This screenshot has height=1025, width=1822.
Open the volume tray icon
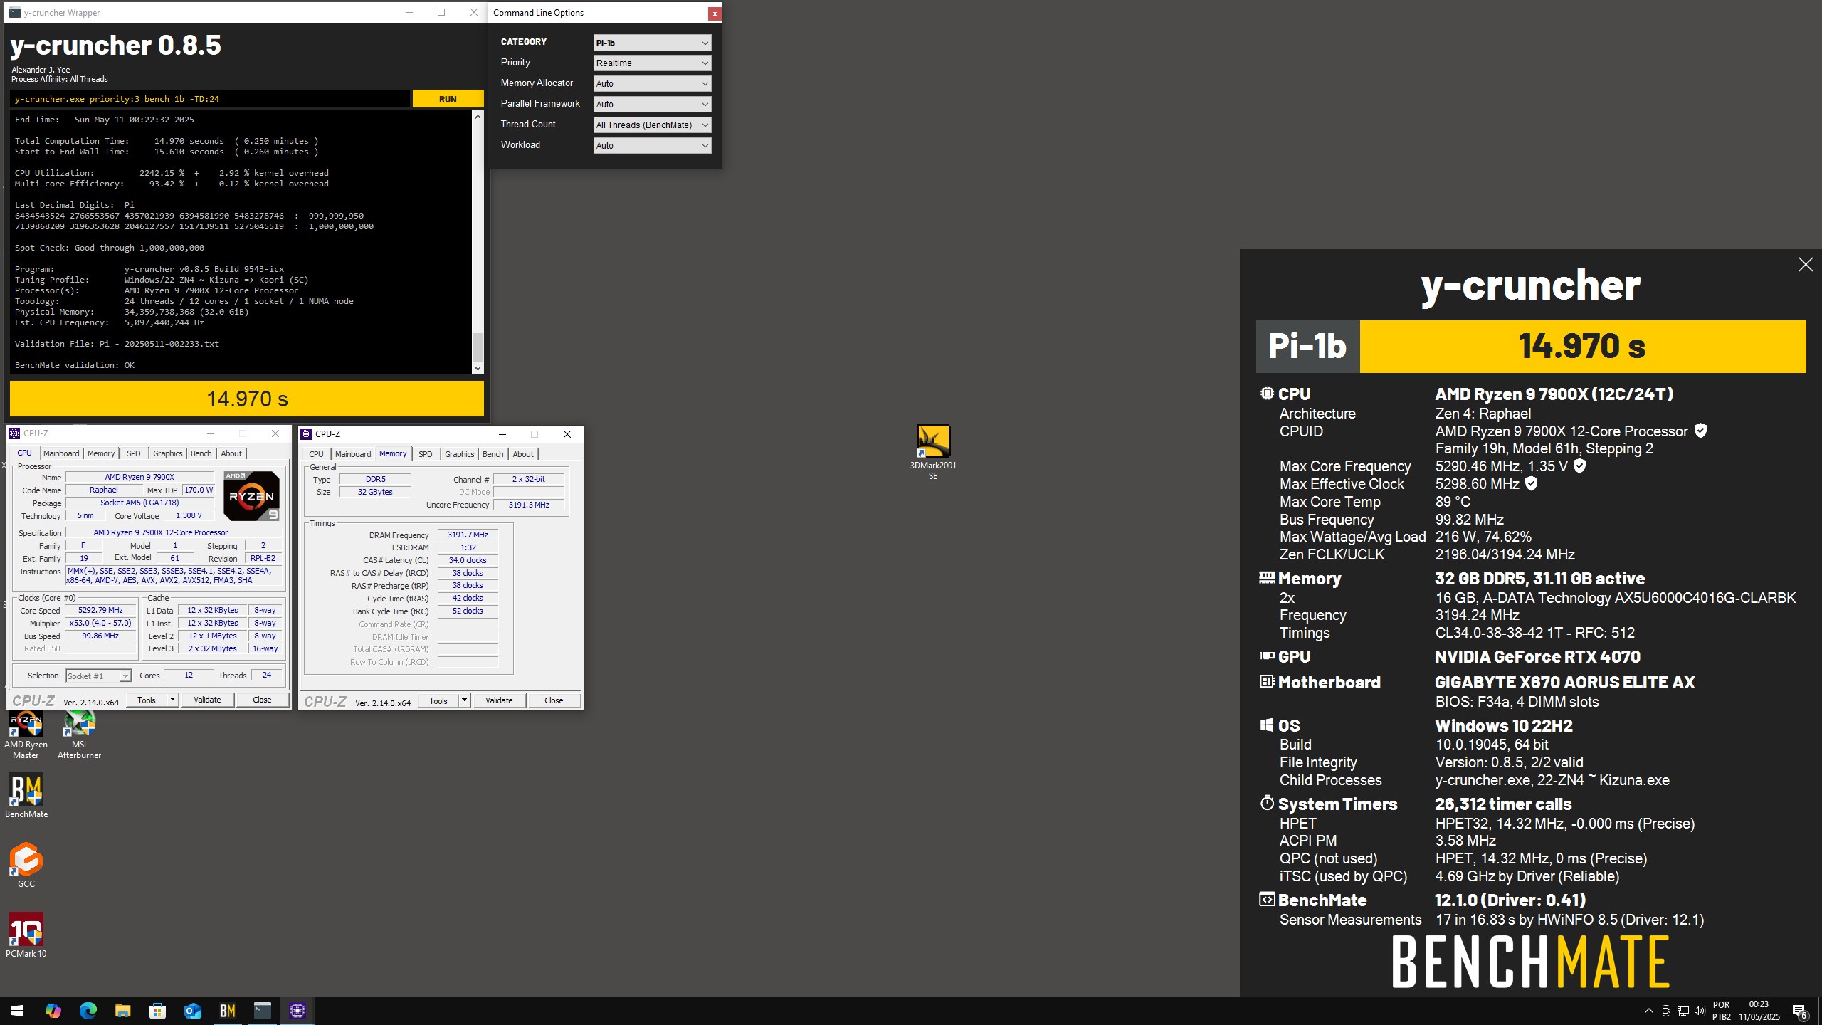[1700, 1011]
